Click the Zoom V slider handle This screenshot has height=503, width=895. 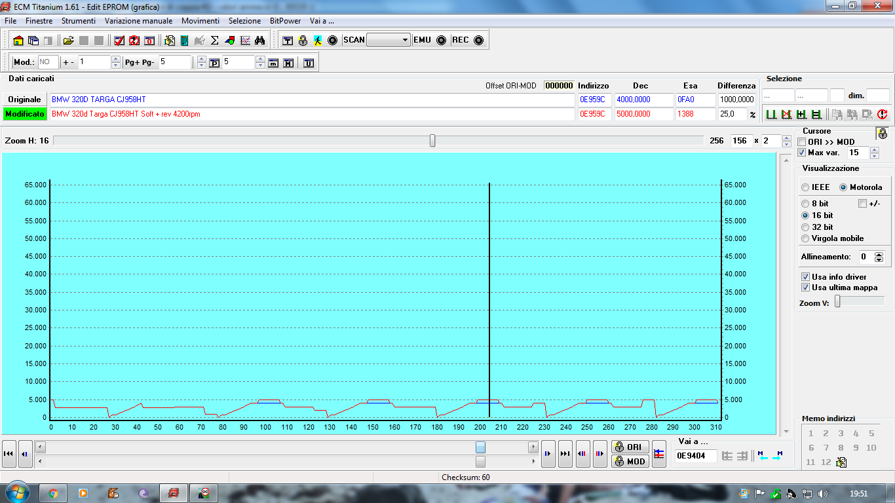coord(837,301)
